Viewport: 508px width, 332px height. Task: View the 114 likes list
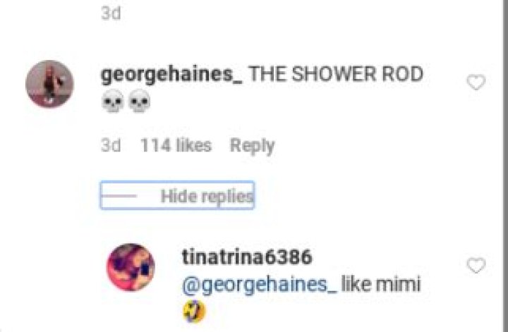(x=176, y=145)
